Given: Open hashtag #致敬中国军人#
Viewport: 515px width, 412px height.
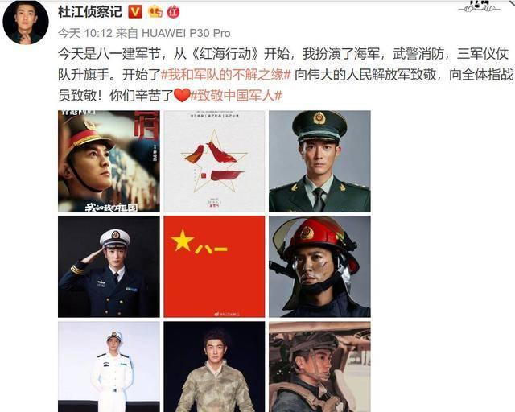Looking at the screenshot, I should (236, 96).
